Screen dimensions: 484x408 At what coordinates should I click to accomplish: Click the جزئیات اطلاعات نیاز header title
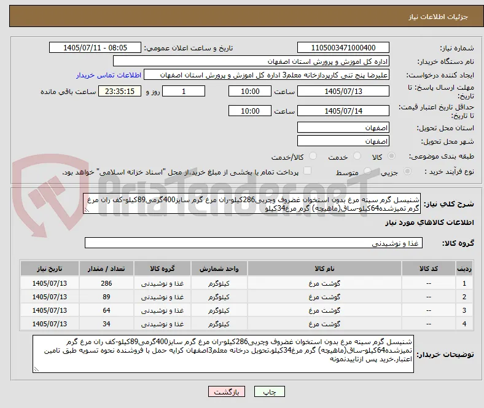coord(438,17)
